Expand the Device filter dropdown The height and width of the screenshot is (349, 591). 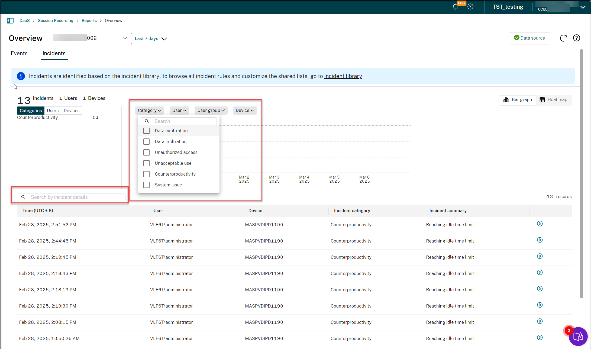[244, 111]
